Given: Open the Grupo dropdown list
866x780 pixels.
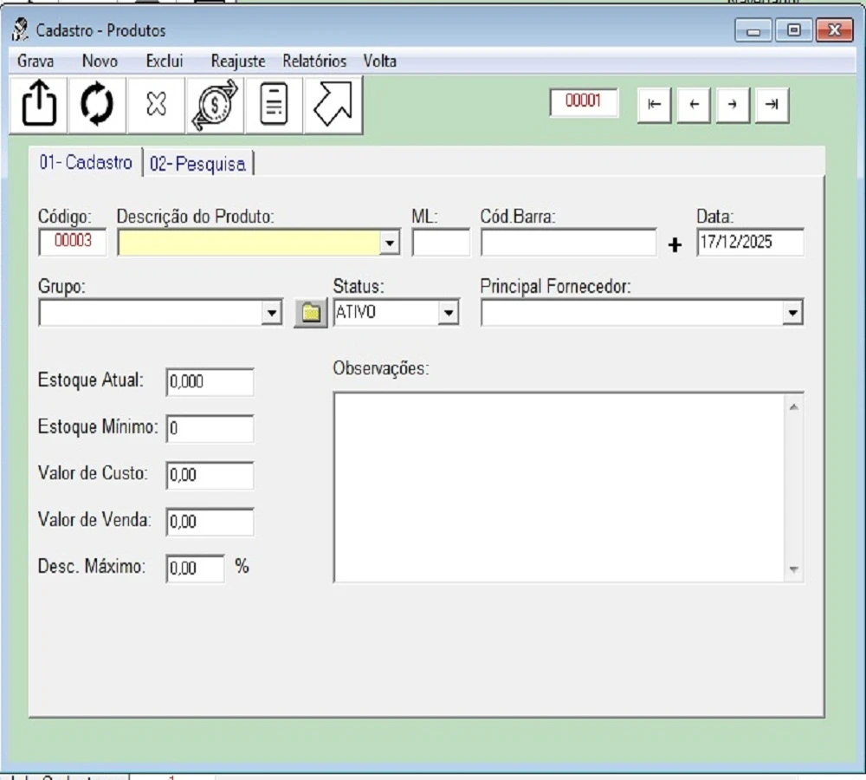Looking at the screenshot, I should [x=272, y=313].
